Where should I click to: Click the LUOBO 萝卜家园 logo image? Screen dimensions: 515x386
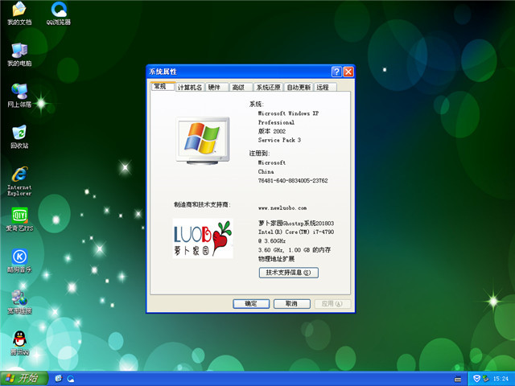(x=203, y=238)
